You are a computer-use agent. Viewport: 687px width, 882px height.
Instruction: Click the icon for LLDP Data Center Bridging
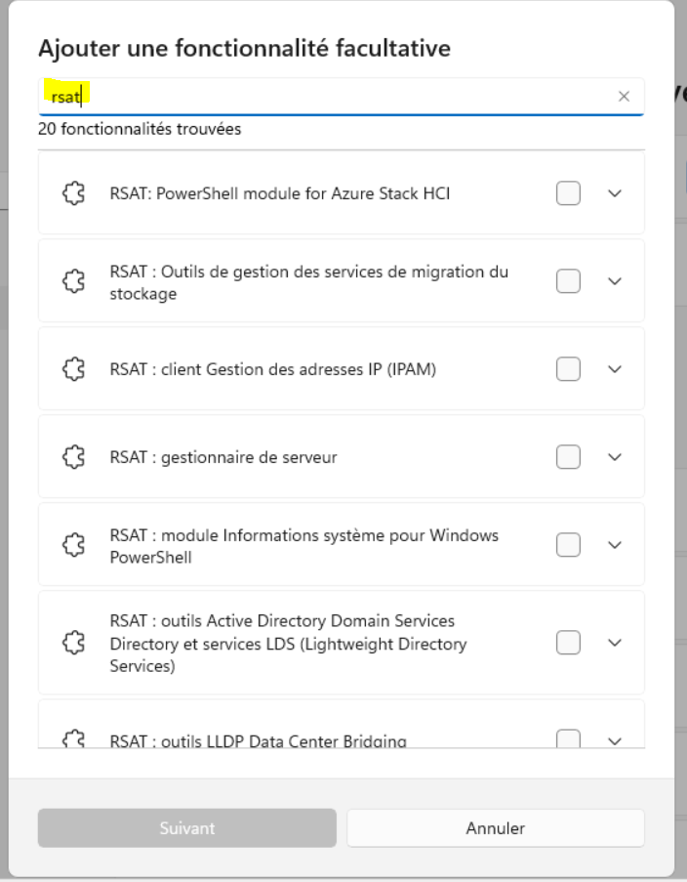pos(72,739)
